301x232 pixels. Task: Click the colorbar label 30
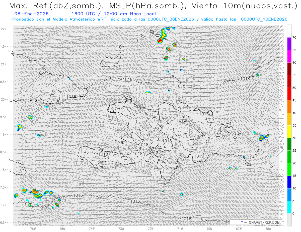click(x=294, y=138)
